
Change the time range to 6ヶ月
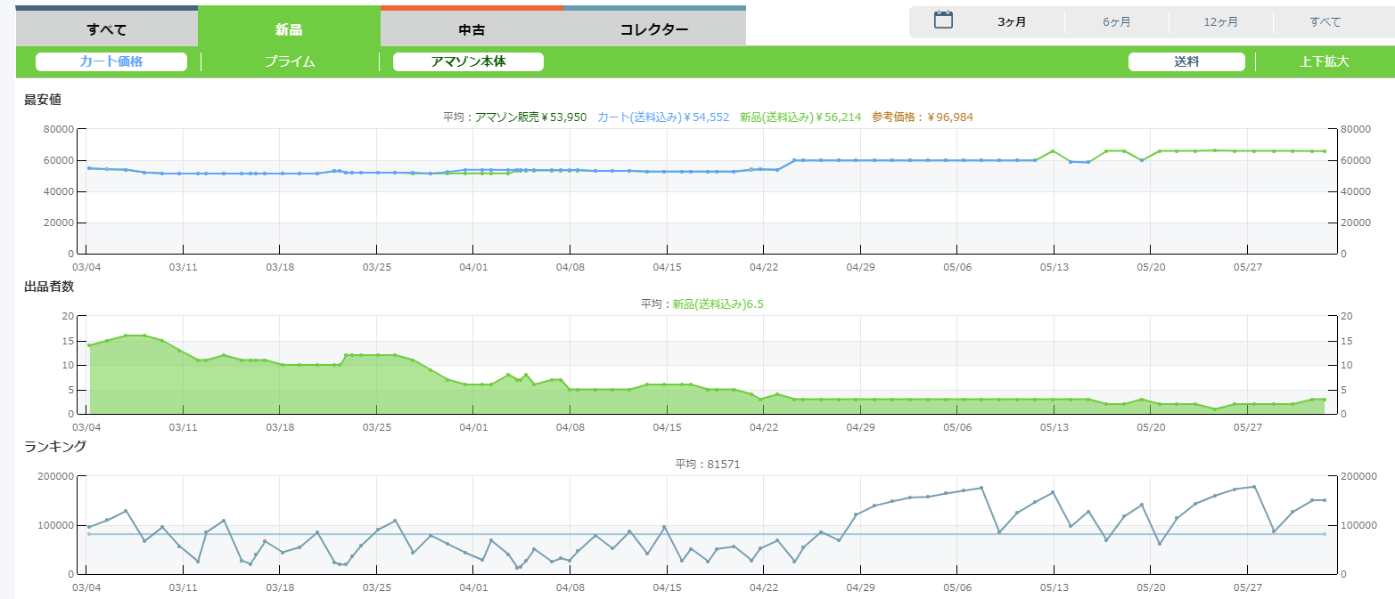1116,22
